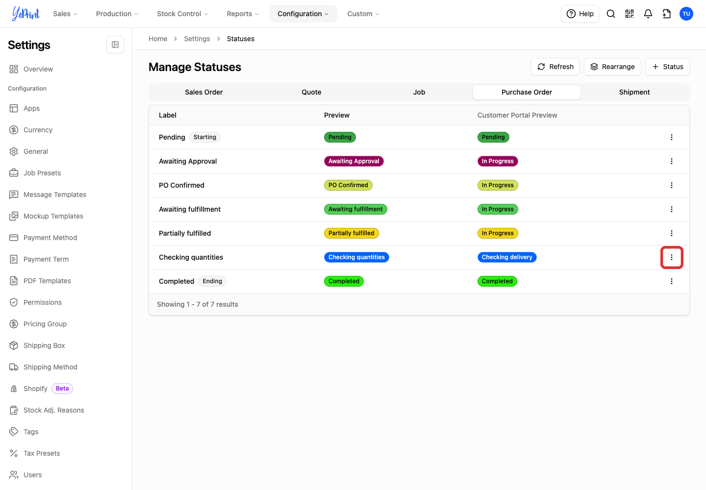
Task: Open row options for Checking quantities
Action: (672, 257)
